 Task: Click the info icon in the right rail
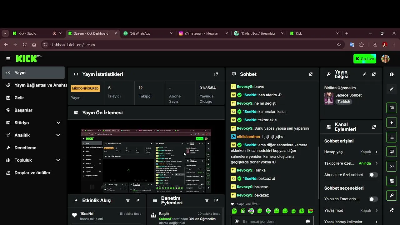pos(392,74)
